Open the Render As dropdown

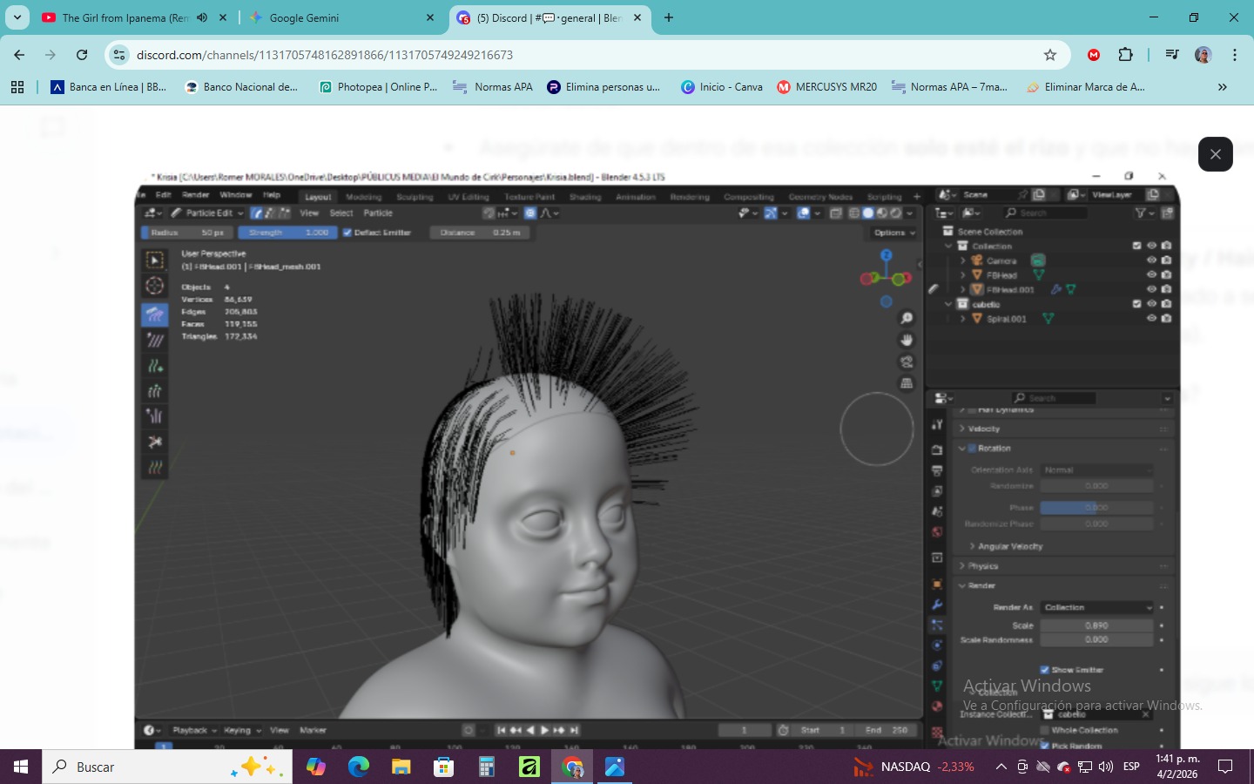pyautogui.click(x=1096, y=607)
